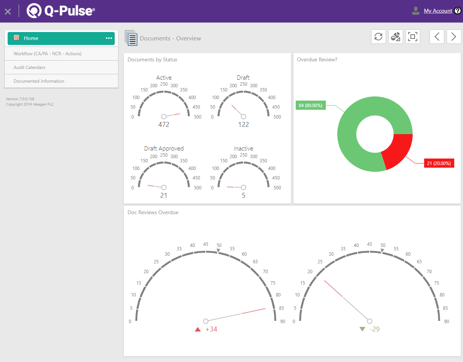Click the Documents page icon beside the overview title
The height and width of the screenshot is (362, 463).
tap(131, 38)
